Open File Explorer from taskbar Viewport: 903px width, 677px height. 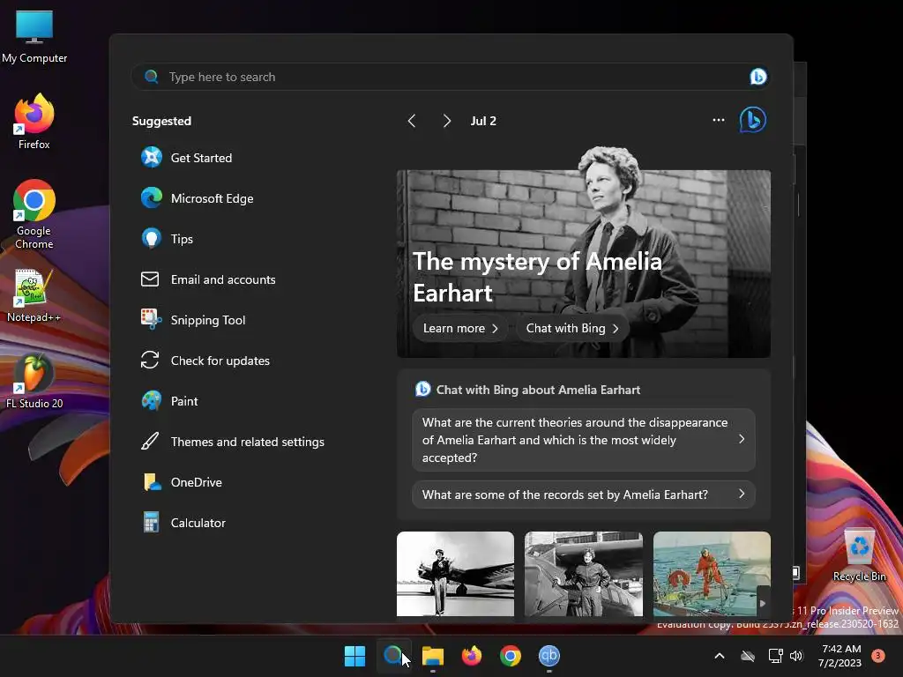point(432,656)
